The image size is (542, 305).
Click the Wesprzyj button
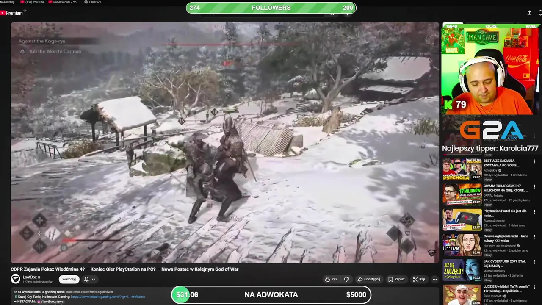[69, 279]
